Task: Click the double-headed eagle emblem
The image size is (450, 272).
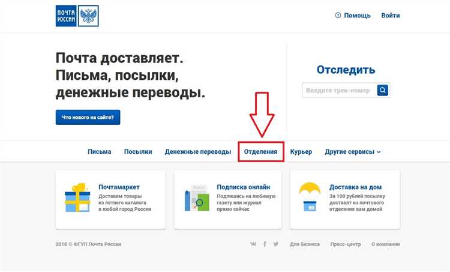Action: click(x=88, y=16)
